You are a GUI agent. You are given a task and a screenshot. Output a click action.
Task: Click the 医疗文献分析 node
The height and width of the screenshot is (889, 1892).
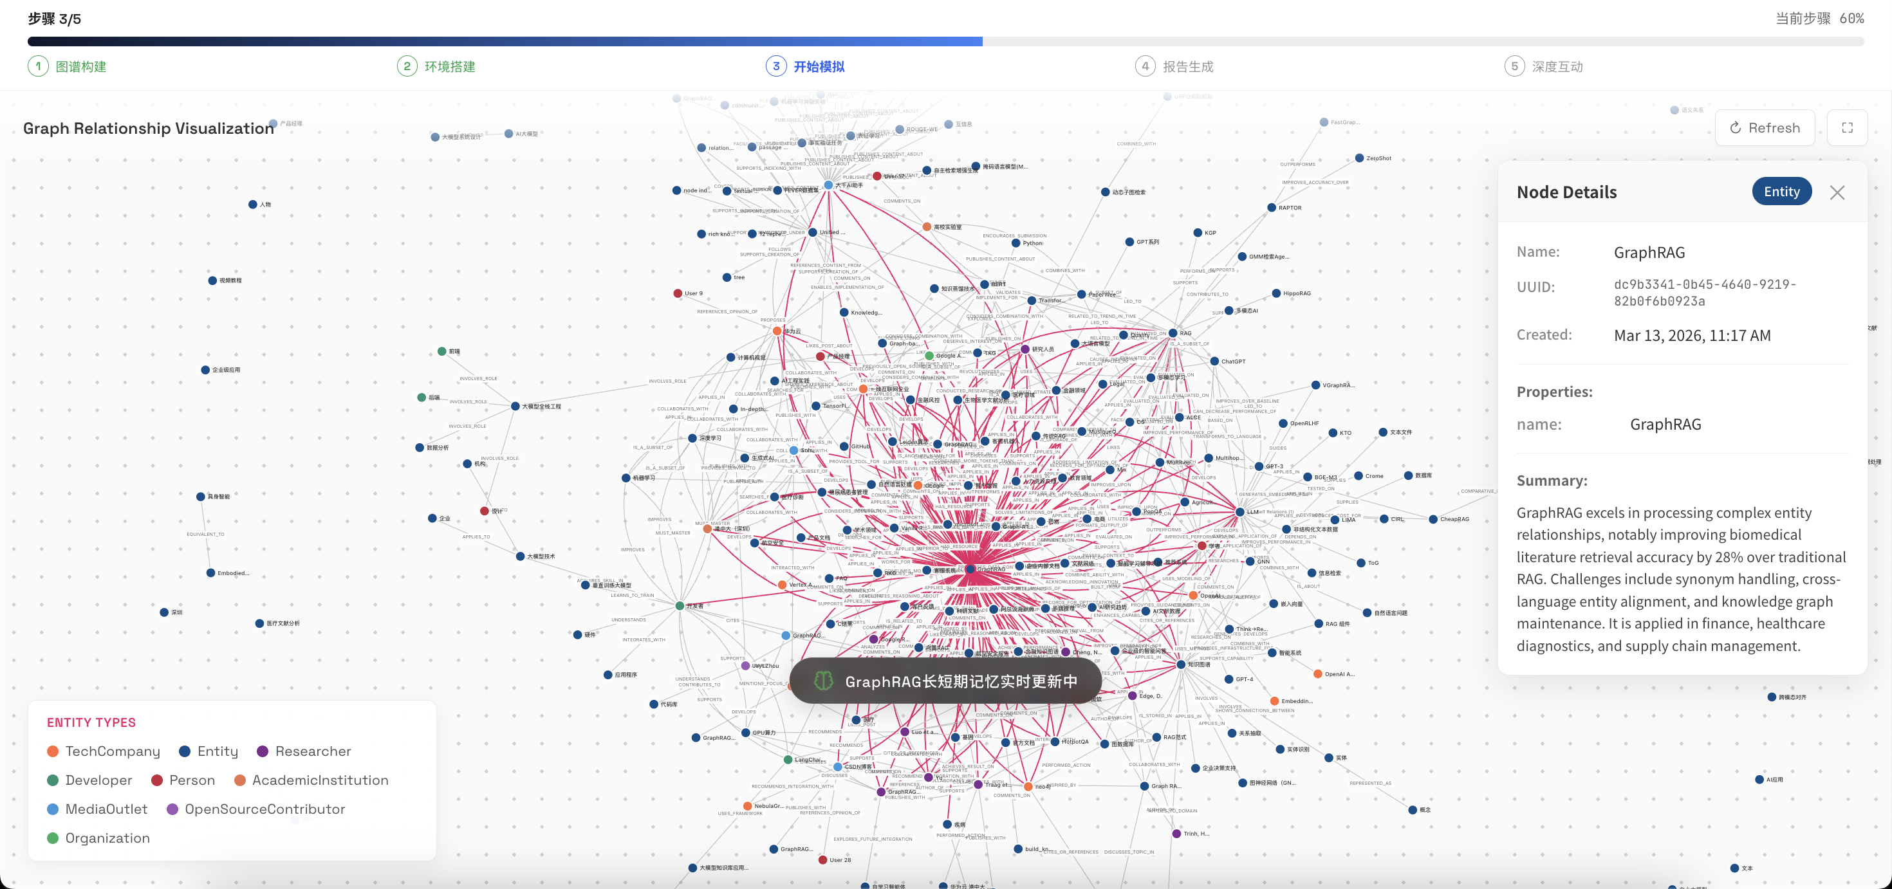[259, 624]
